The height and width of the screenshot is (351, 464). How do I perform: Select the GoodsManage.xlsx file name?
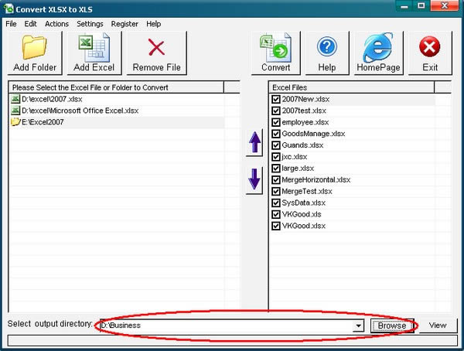pos(313,134)
